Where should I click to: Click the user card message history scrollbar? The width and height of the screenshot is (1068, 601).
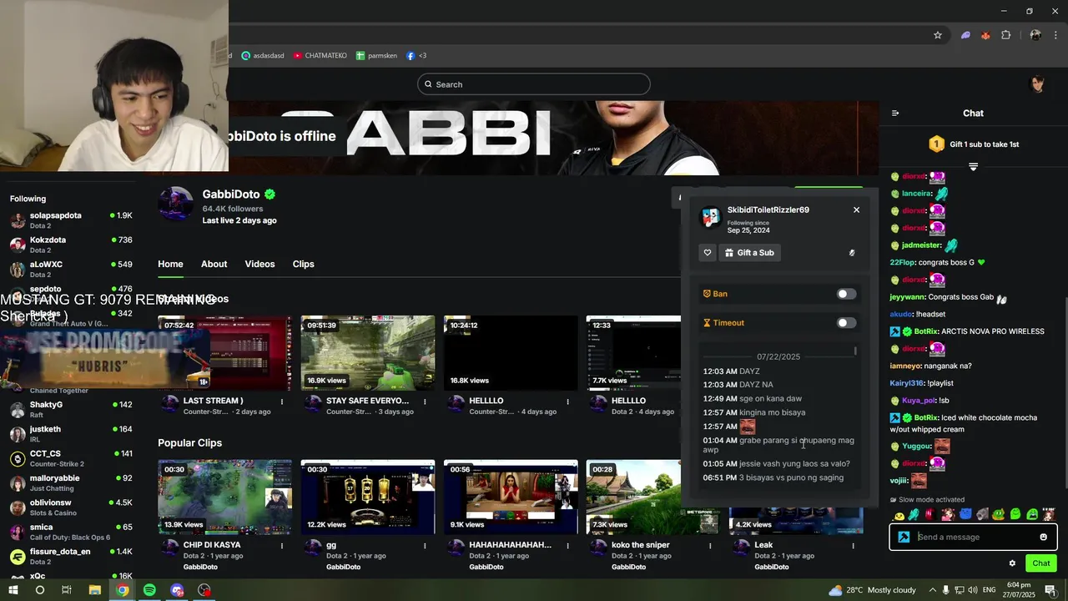click(855, 351)
